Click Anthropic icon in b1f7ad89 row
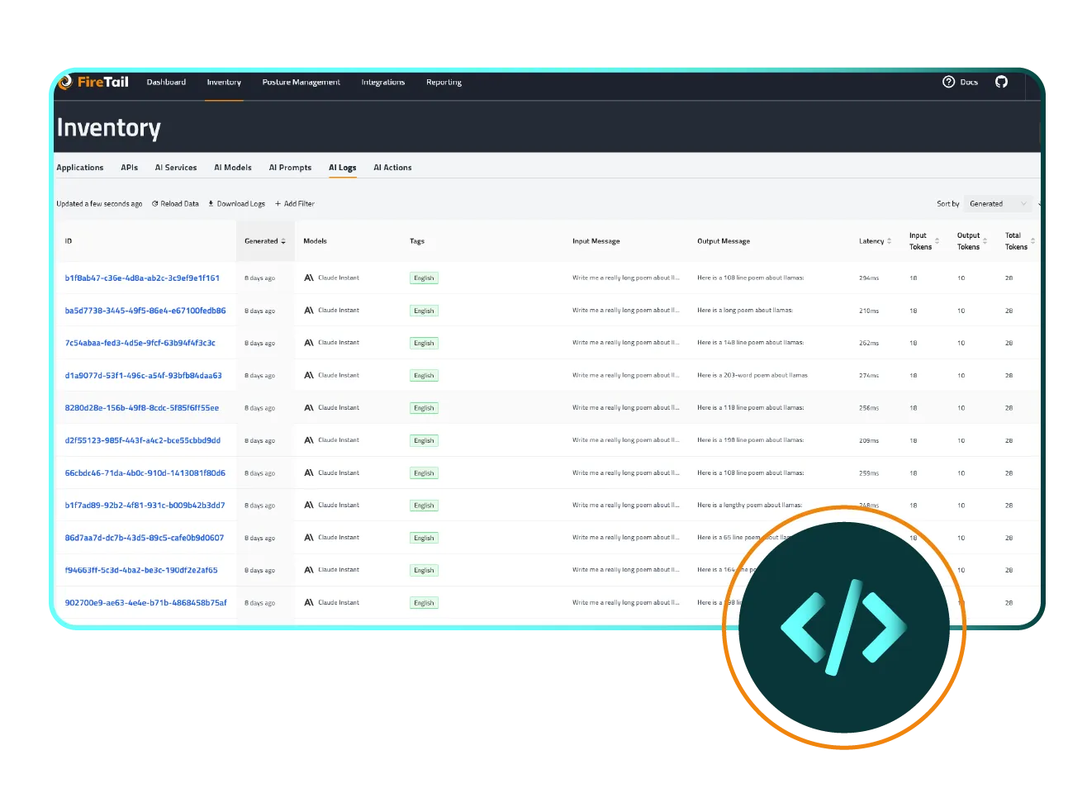 [x=309, y=506]
